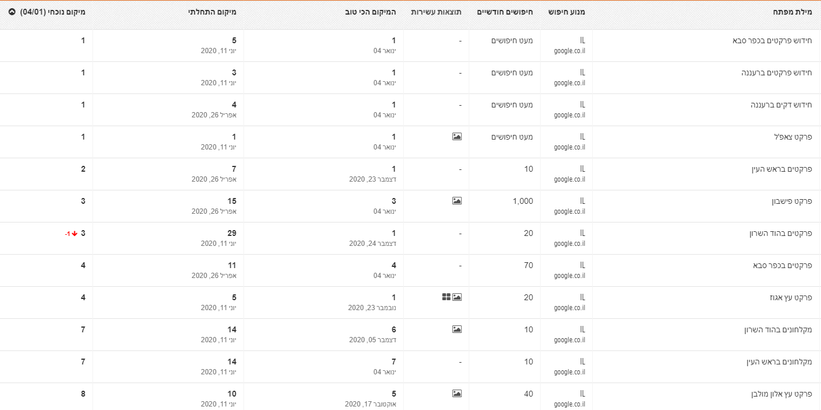Click the best position date אוקטובר 17, 2020
Screen dimensions: 821x410
[370, 405]
